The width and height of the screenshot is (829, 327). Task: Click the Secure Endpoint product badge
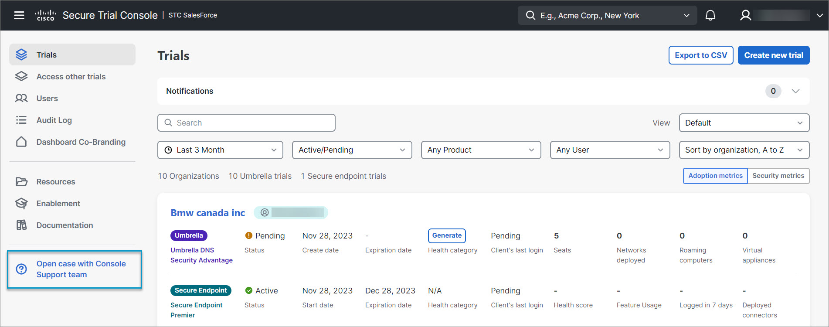click(x=201, y=290)
